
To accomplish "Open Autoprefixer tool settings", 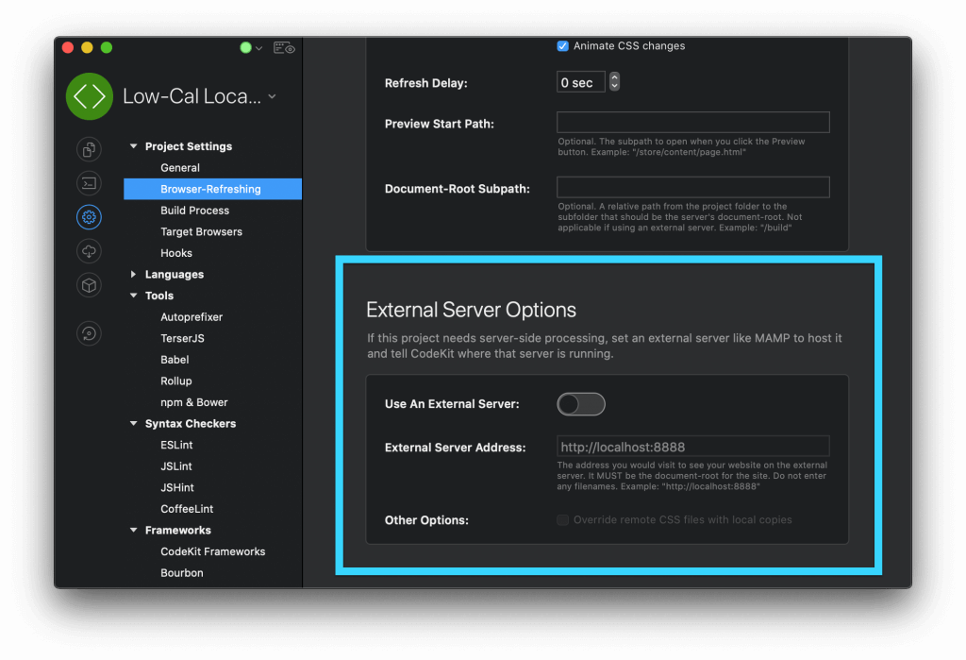I will click(x=192, y=317).
